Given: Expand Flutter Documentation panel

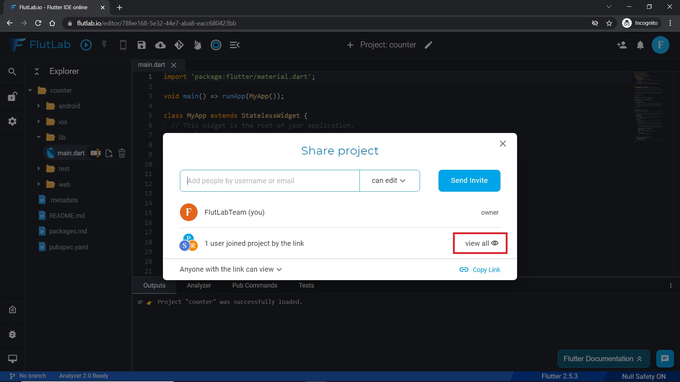Looking at the screenshot, I should coord(603,359).
